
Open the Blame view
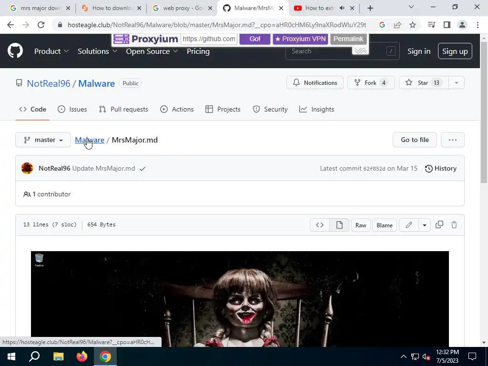pyautogui.click(x=385, y=225)
